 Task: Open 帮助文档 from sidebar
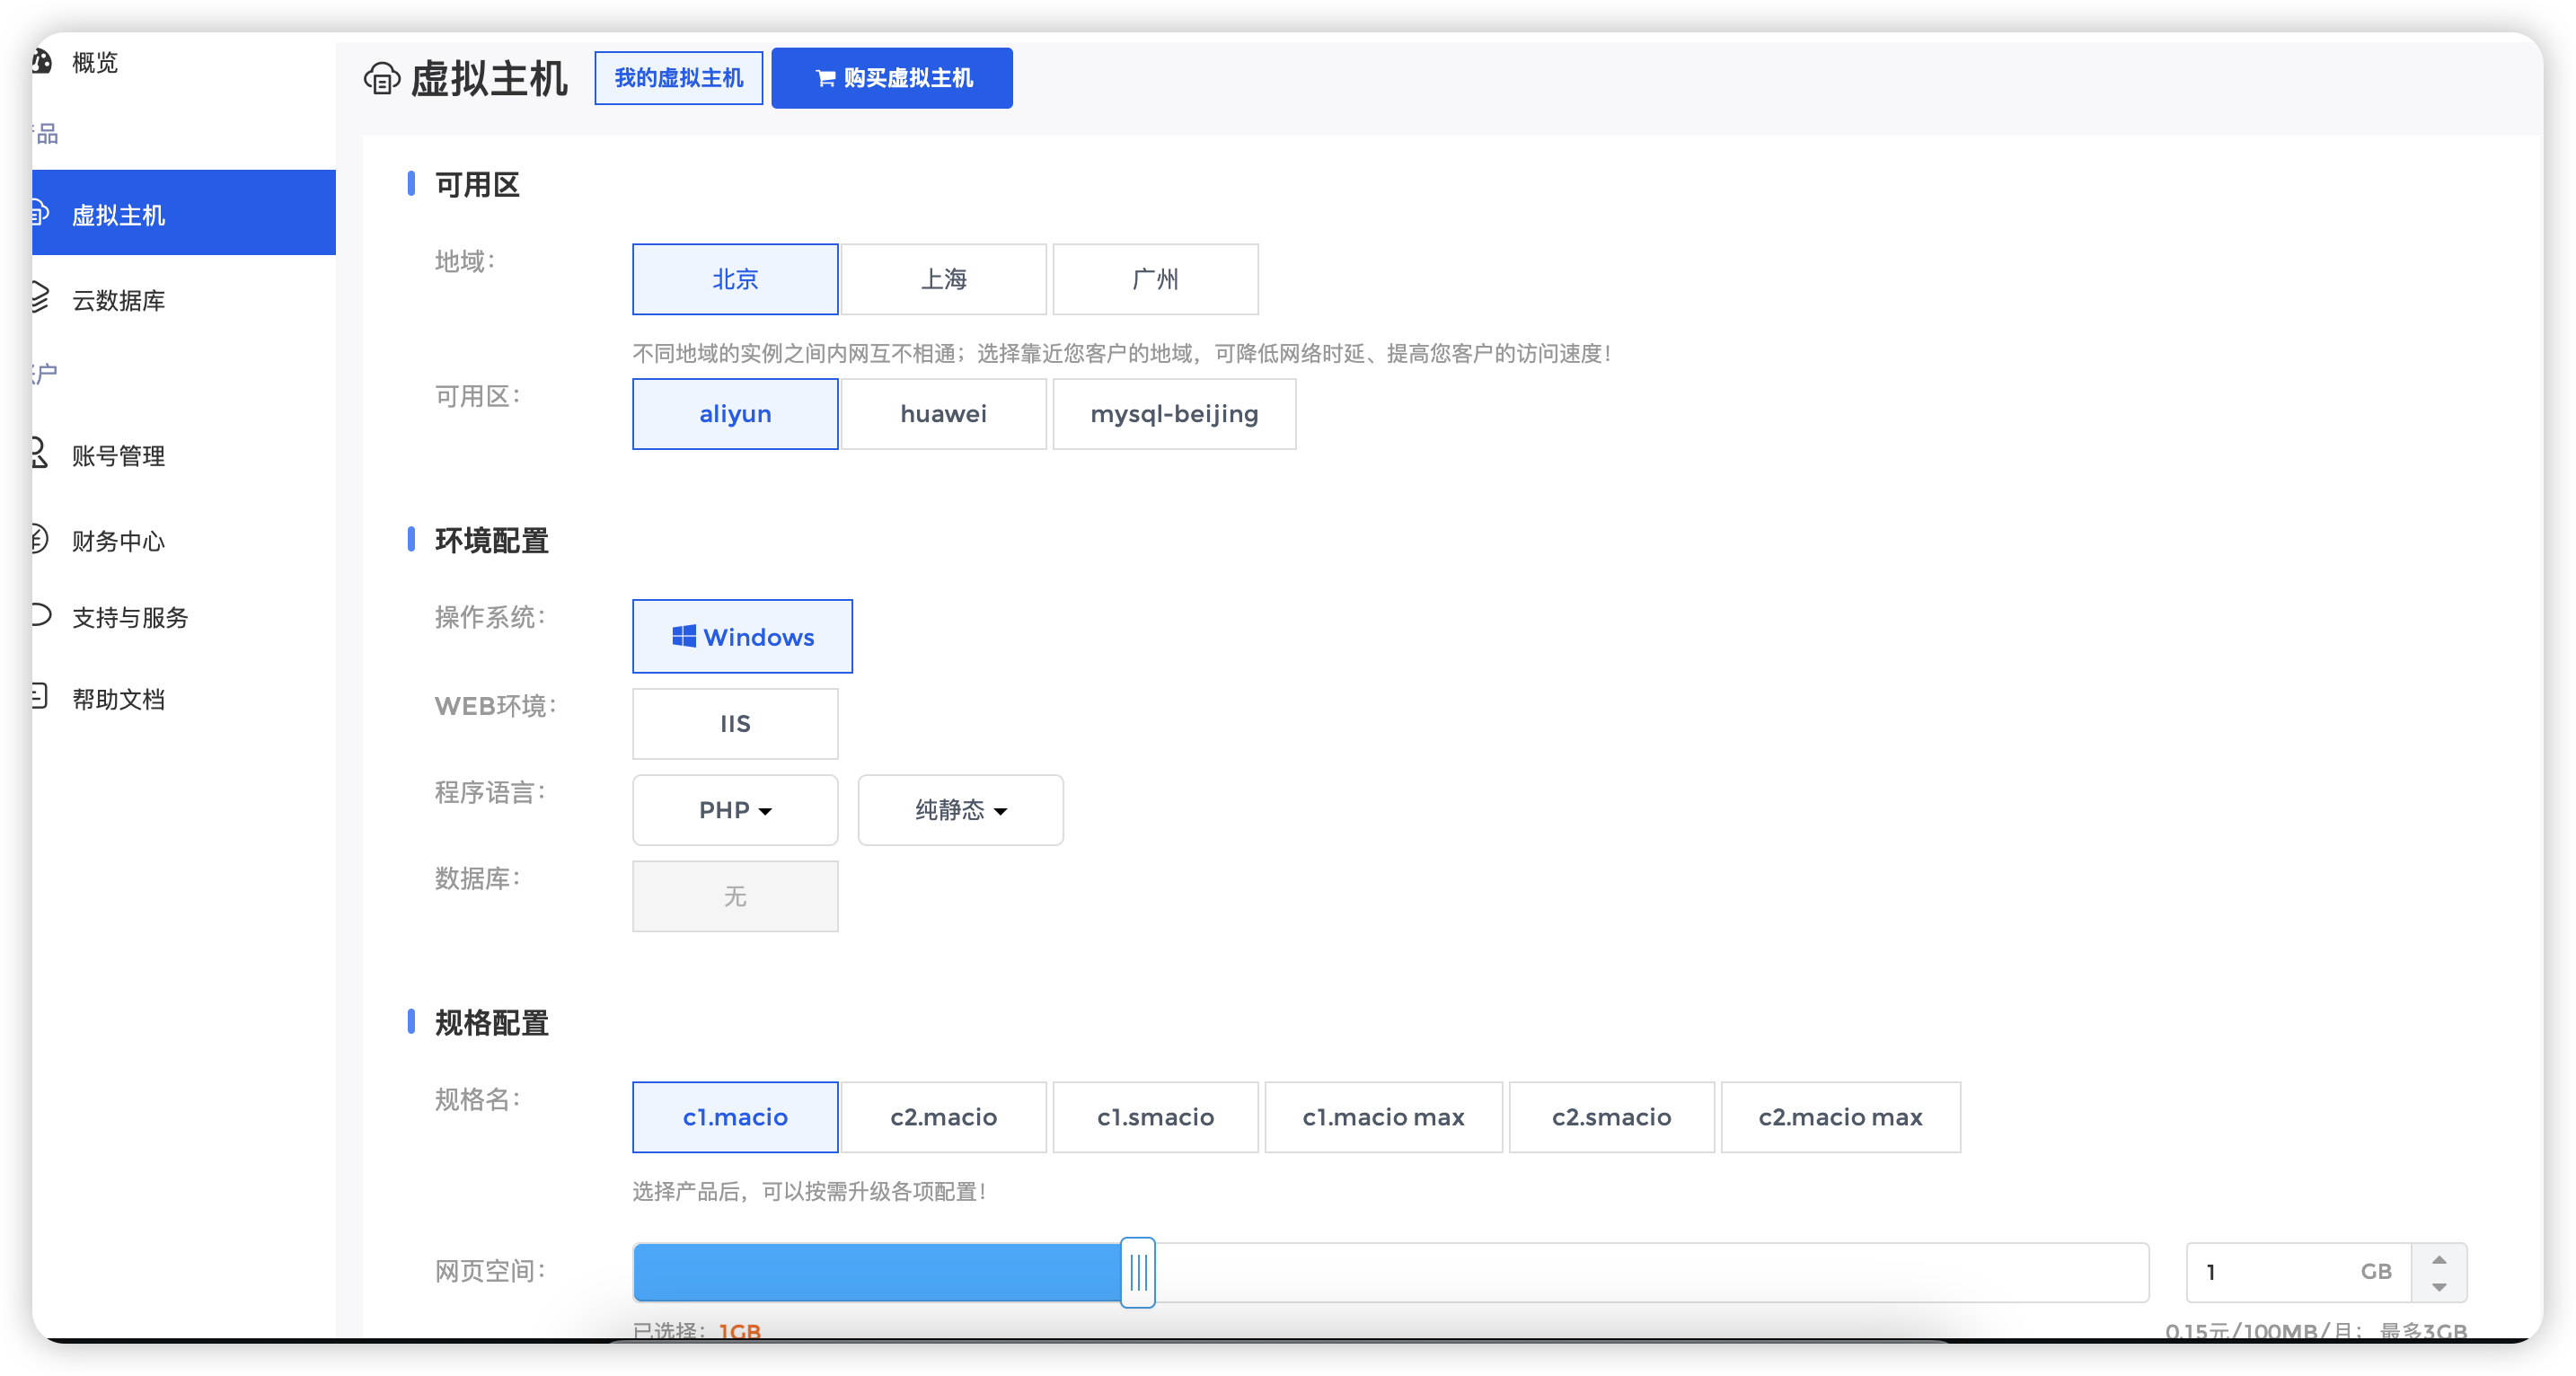pos(118,699)
